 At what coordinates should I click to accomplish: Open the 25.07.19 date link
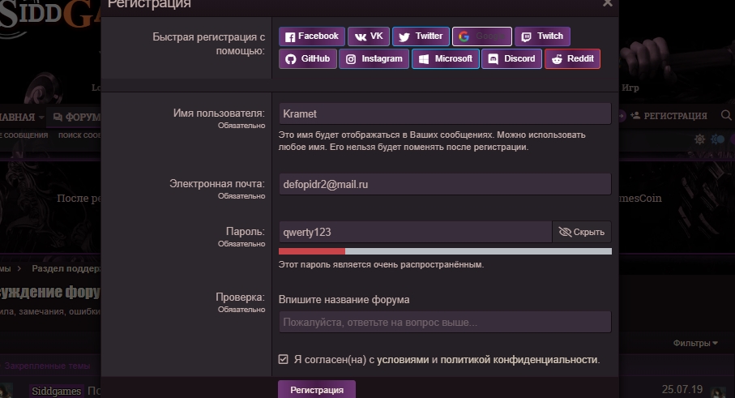(682, 390)
